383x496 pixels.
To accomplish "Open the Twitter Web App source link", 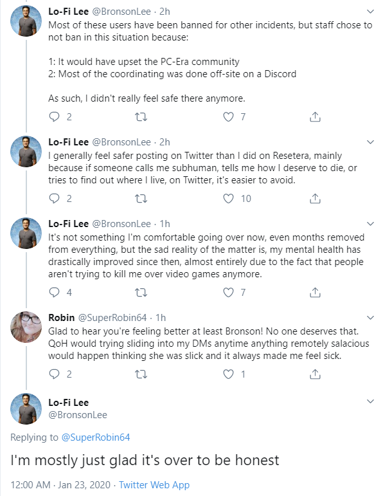I will tap(154, 484).
